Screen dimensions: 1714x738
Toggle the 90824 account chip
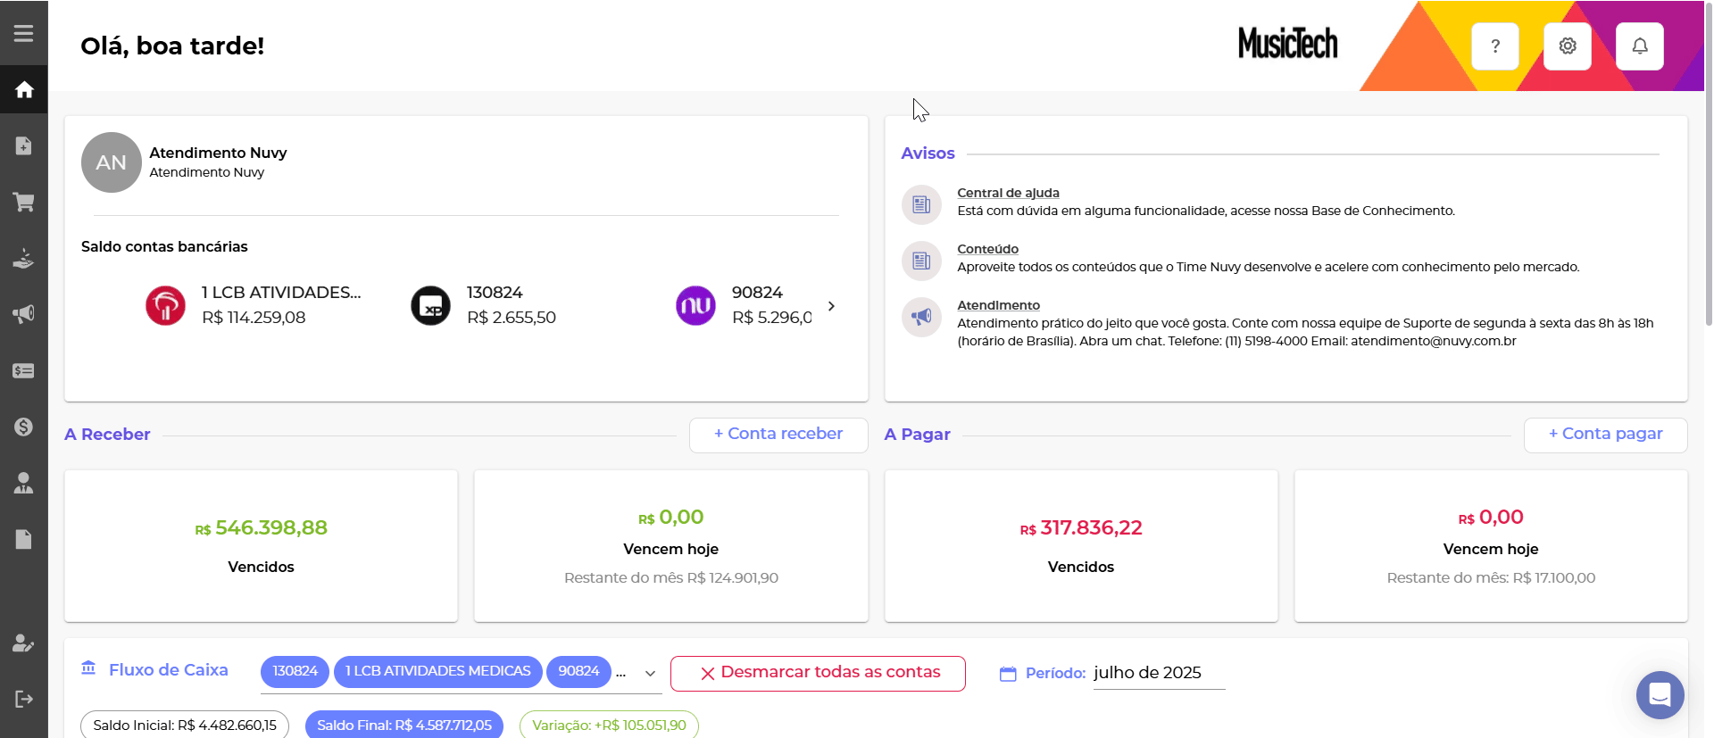click(578, 671)
